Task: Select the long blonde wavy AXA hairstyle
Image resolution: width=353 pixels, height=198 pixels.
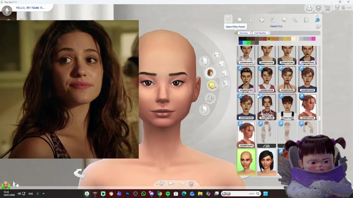Action: pos(267,134)
